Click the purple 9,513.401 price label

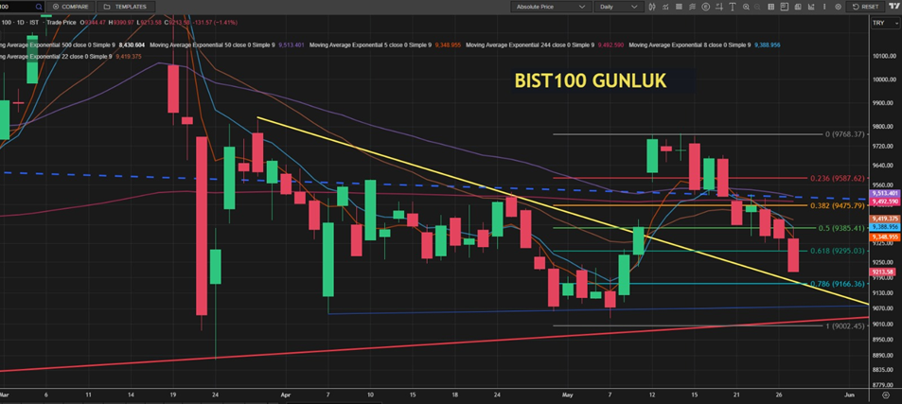tap(884, 193)
